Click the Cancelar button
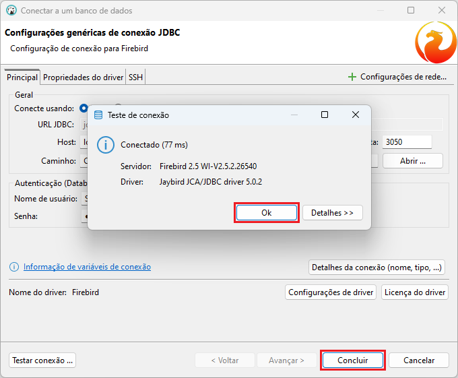The image size is (458, 378). [419, 360]
